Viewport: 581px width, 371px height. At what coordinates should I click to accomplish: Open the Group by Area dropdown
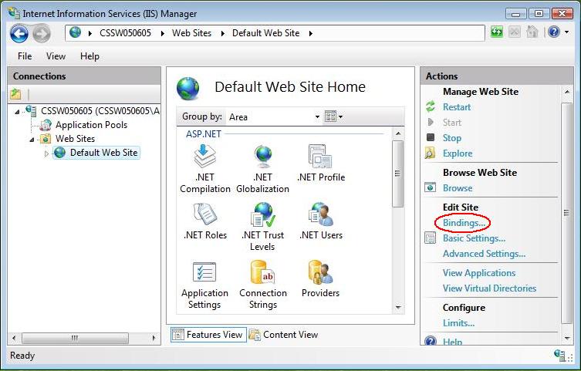pos(274,117)
